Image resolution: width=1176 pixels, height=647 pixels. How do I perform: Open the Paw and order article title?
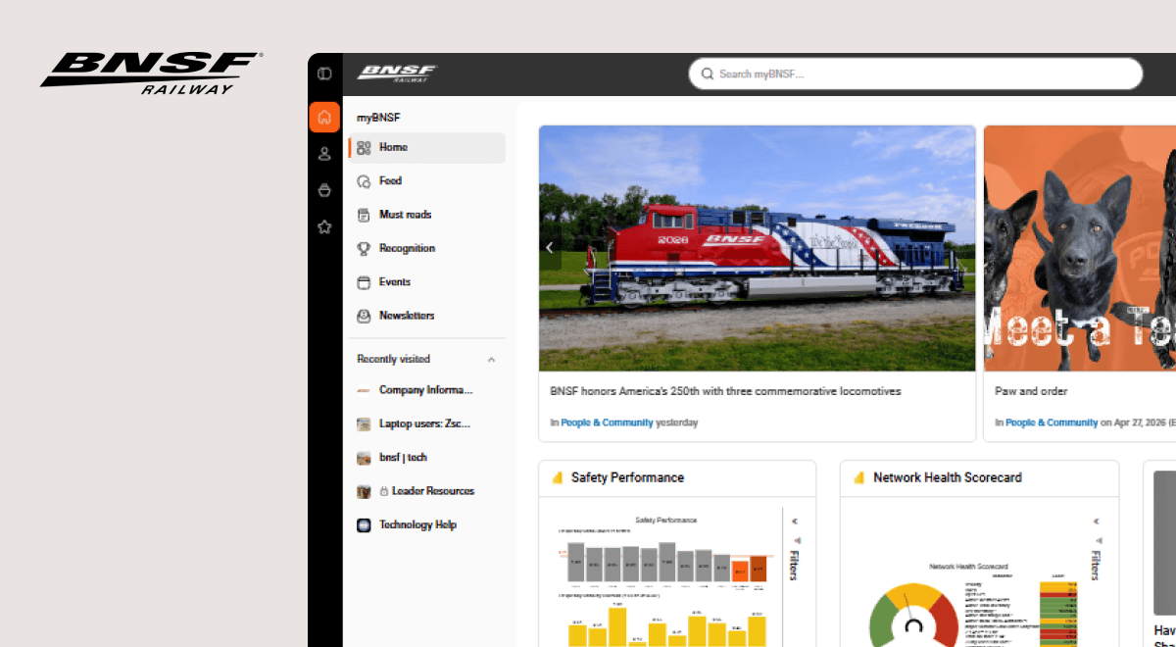[1031, 391]
